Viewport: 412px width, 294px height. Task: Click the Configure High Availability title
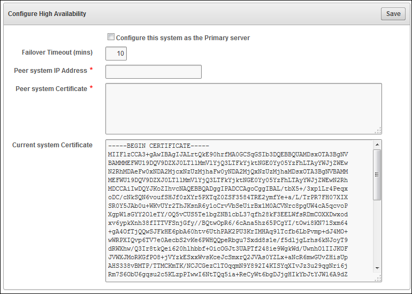coord(47,14)
